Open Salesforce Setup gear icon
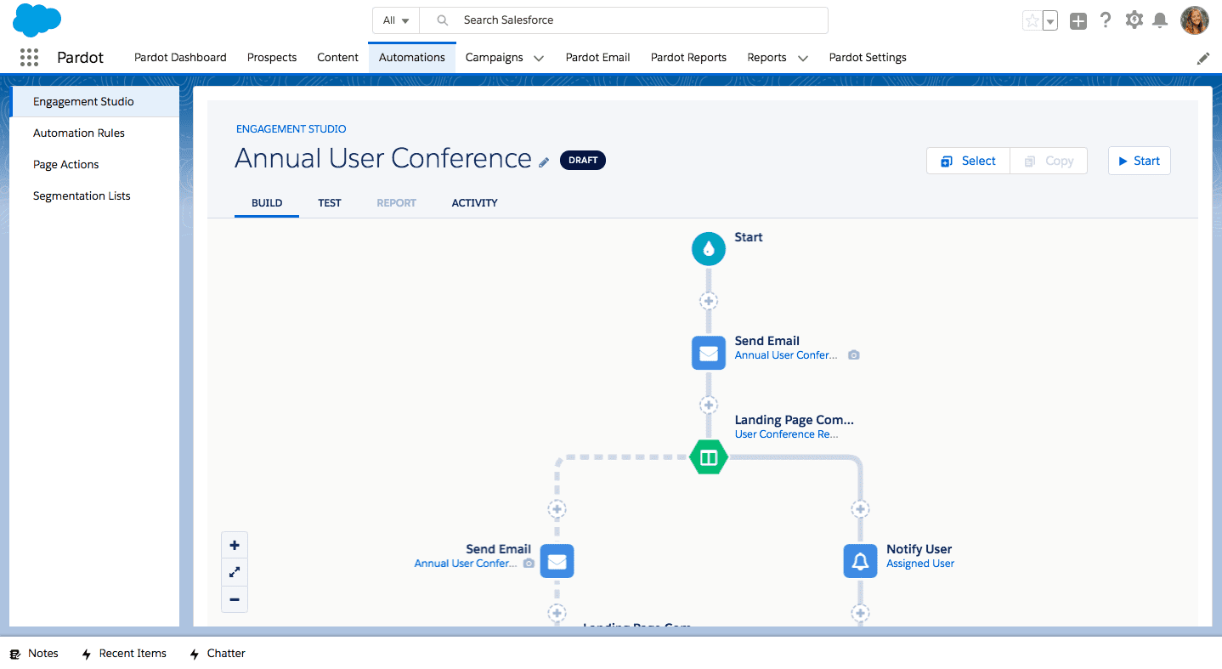 tap(1134, 20)
